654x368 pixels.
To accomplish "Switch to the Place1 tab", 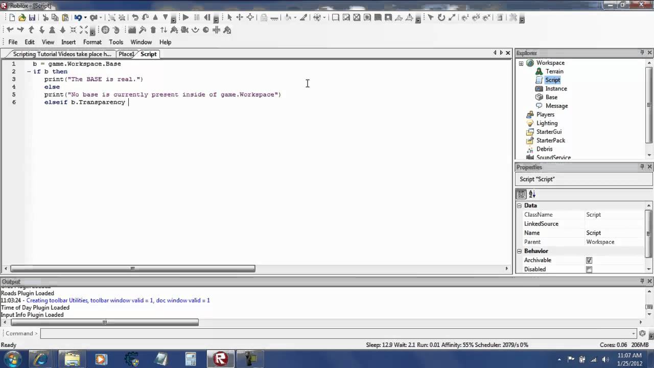I will coord(126,54).
